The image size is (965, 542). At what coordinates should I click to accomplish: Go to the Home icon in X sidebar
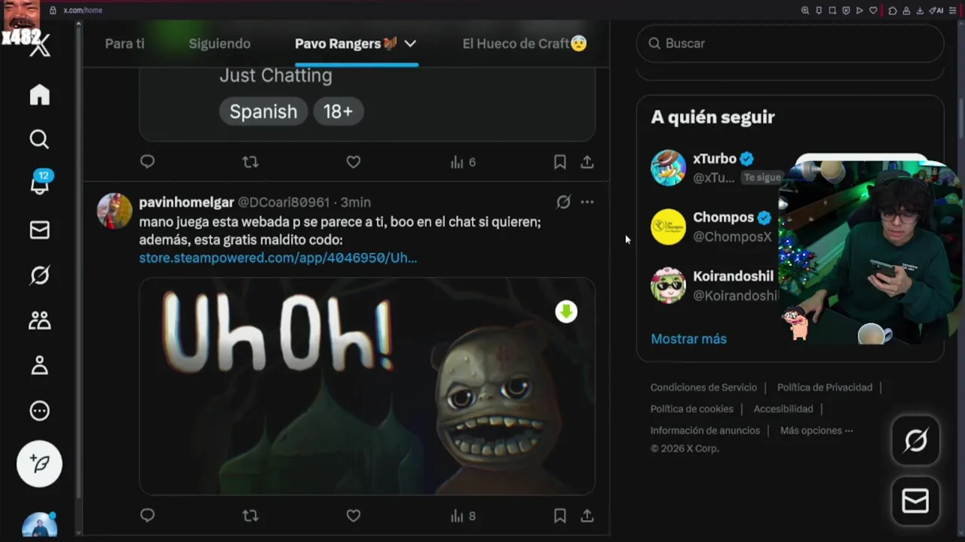pyautogui.click(x=39, y=95)
